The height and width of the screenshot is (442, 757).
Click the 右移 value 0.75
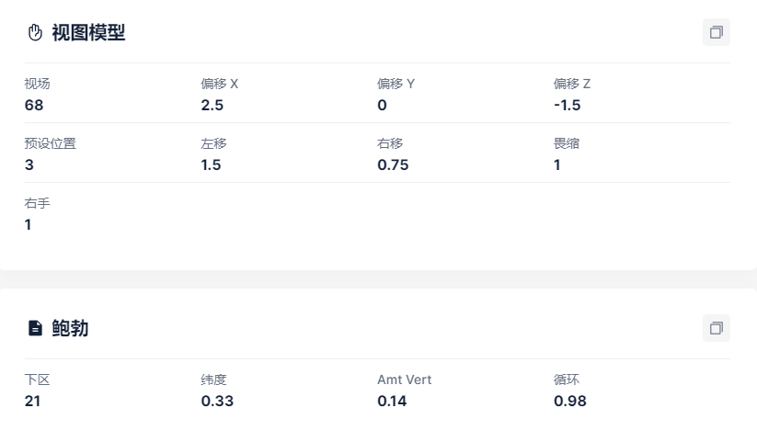(x=393, y=164)
